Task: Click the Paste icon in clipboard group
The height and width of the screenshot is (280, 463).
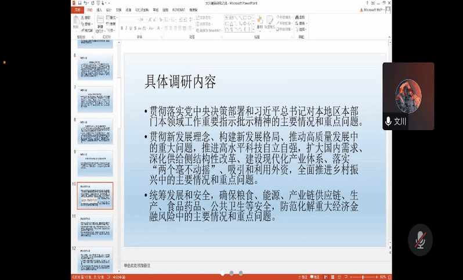Action: tap(76, 22)
